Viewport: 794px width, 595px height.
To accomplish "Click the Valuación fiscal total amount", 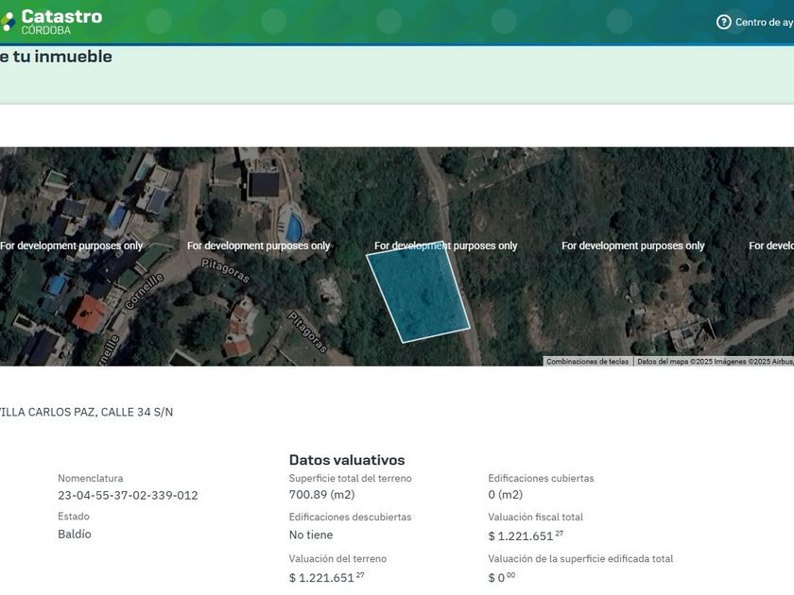I will pos(521,536).
